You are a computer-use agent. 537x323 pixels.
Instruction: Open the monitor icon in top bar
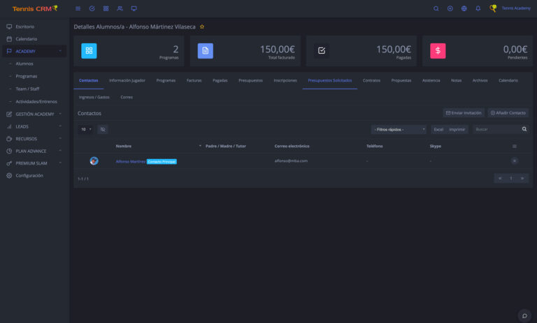pos(134,8)
